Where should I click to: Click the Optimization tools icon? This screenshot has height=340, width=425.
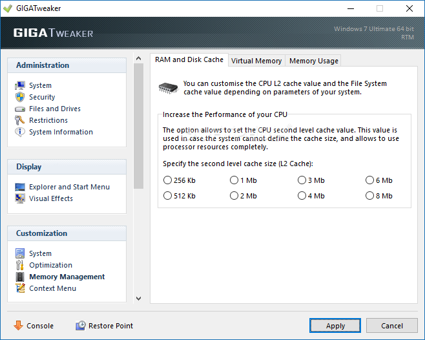point(20,265)
